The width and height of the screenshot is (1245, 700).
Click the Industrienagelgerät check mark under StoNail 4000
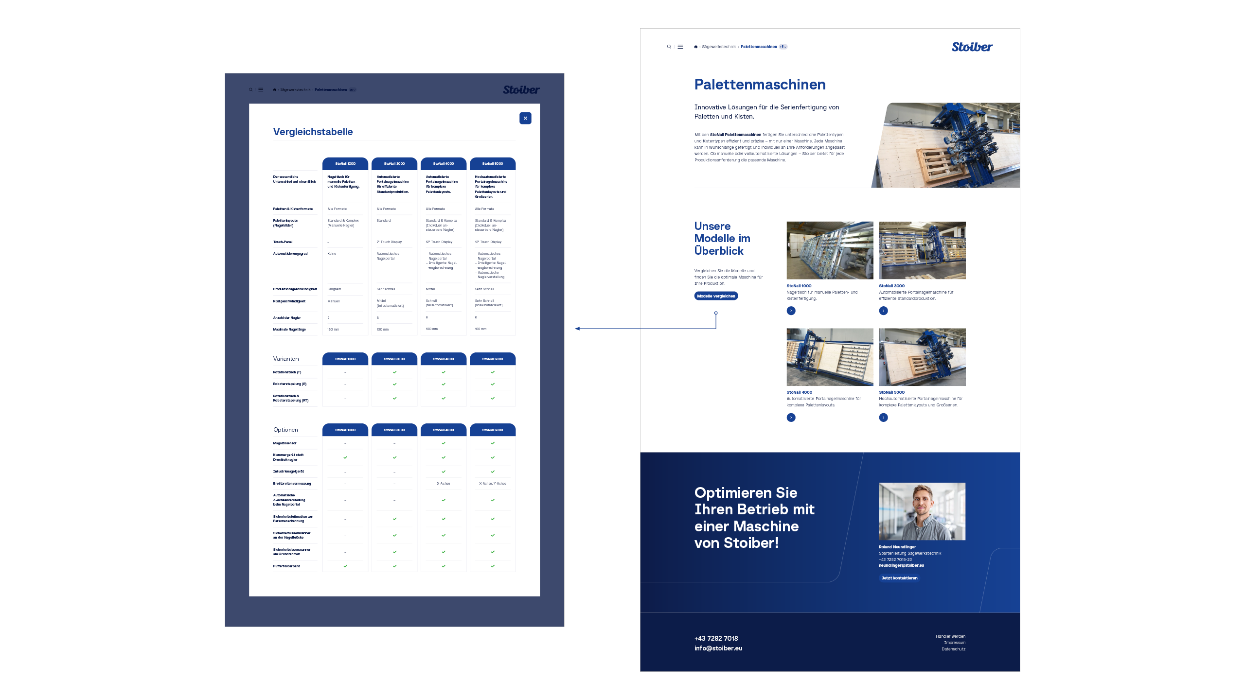(444, 472)
